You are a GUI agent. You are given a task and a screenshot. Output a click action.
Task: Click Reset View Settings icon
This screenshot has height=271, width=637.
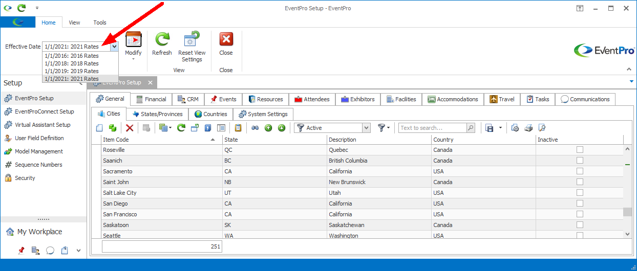(x=192, y=39)
